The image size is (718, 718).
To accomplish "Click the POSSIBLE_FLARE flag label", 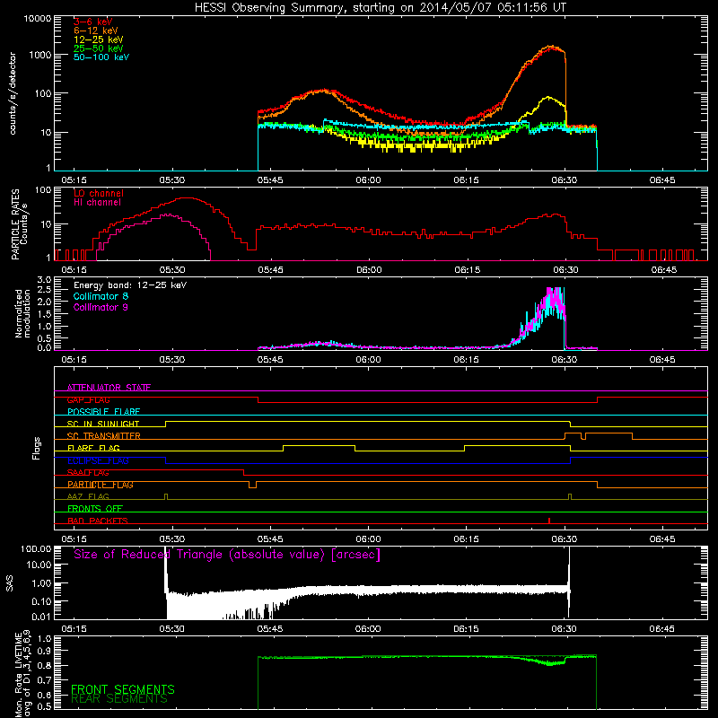I will (x=103, y=412).
